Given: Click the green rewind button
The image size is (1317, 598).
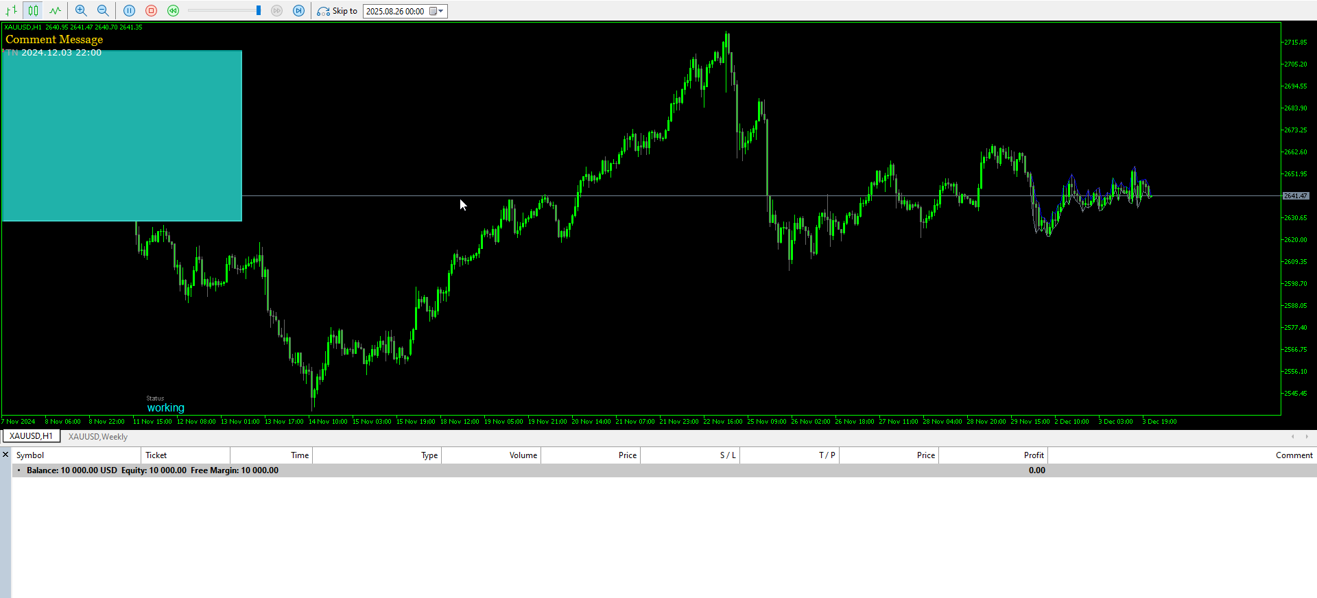Looking at the screenshot, I should [x=174, y=10].
